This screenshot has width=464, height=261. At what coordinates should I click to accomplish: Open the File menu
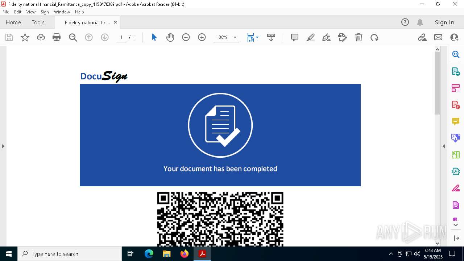point(6,12)
